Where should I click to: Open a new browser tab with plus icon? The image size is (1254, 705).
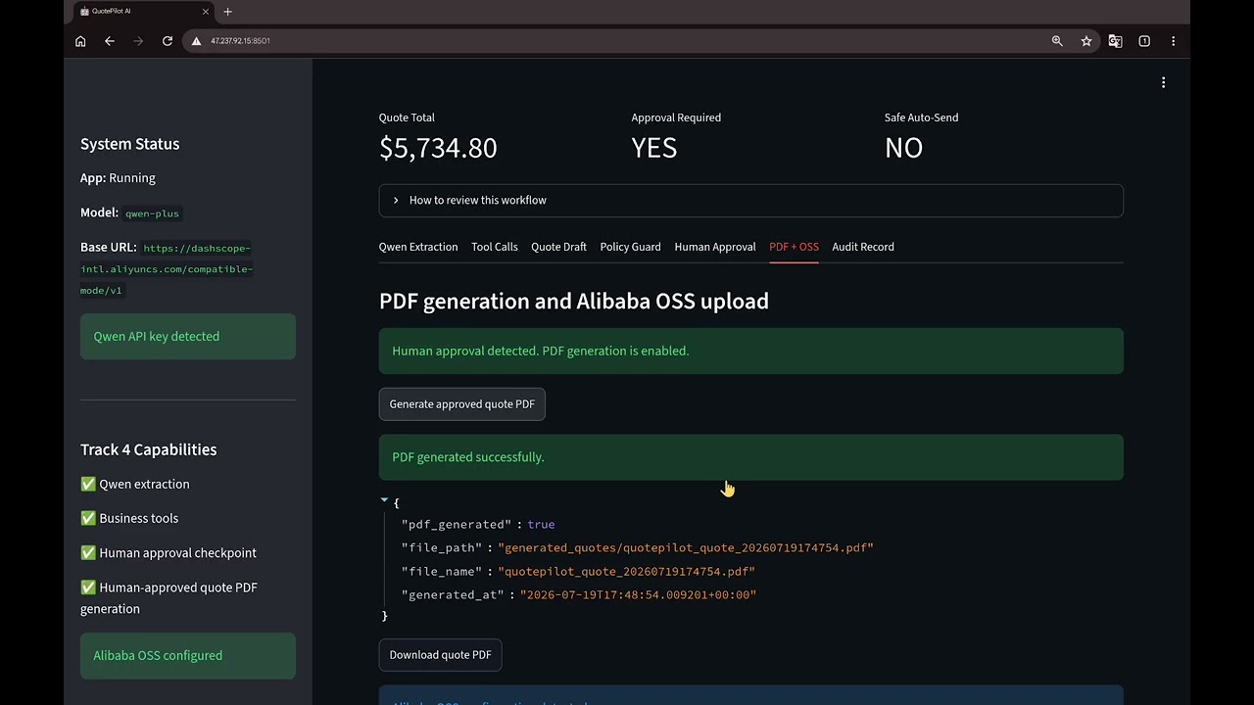point(227,12)
